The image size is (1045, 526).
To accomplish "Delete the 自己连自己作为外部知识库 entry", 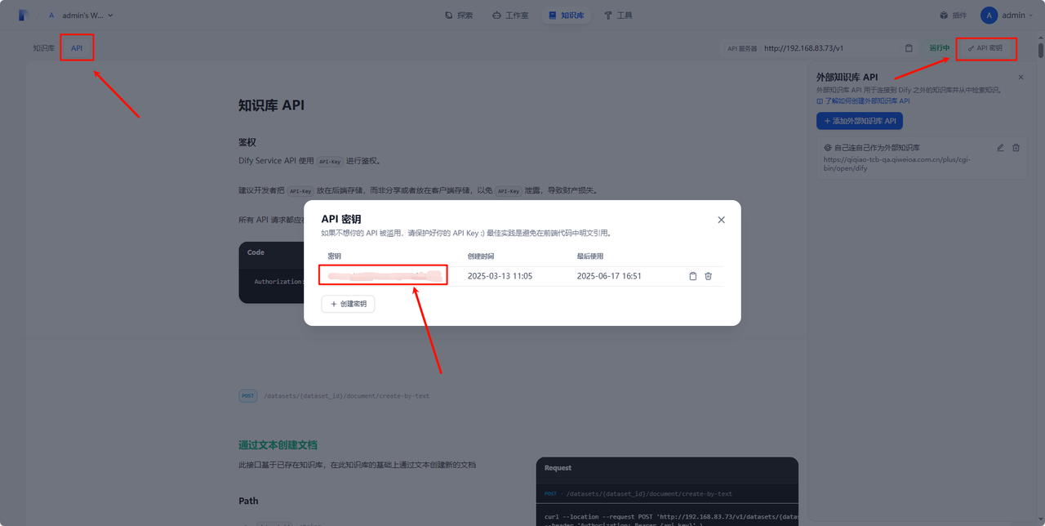I will 1016,148.
